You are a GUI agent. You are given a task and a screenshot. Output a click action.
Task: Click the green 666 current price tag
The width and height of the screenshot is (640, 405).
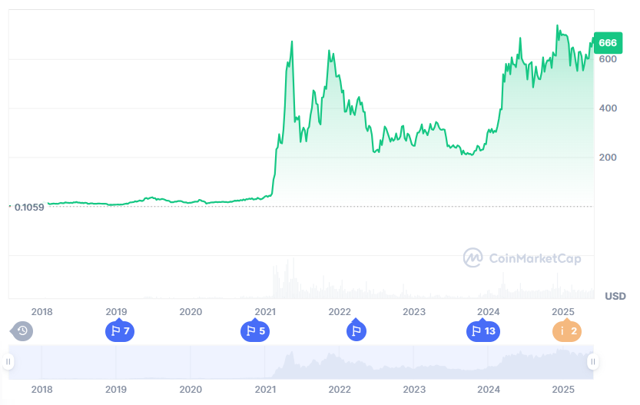pos(607,43)
